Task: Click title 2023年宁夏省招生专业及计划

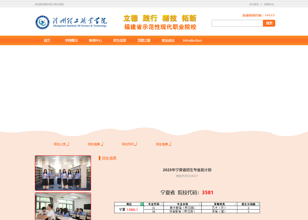Action: 187,170
